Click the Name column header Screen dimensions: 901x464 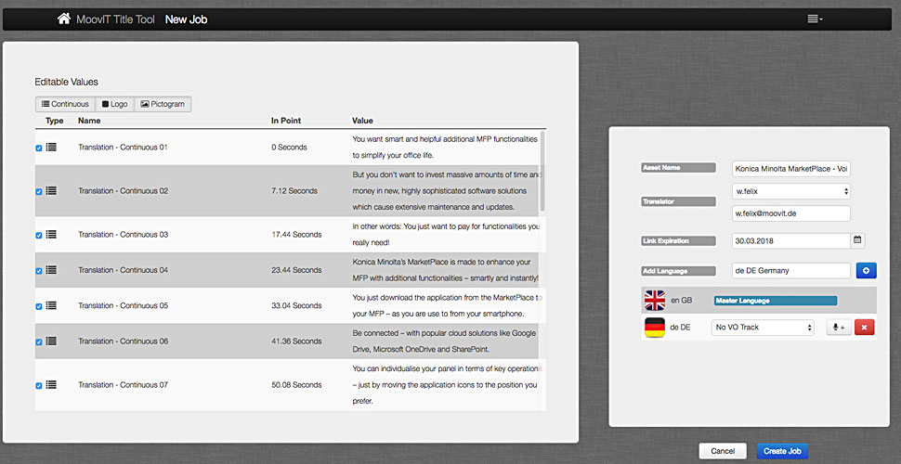[x=89, y=121]
